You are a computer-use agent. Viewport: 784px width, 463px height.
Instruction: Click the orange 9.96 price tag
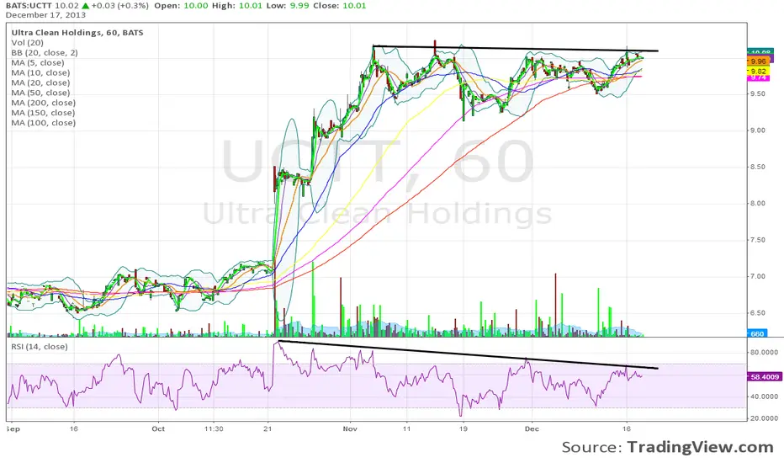[759, 61]
